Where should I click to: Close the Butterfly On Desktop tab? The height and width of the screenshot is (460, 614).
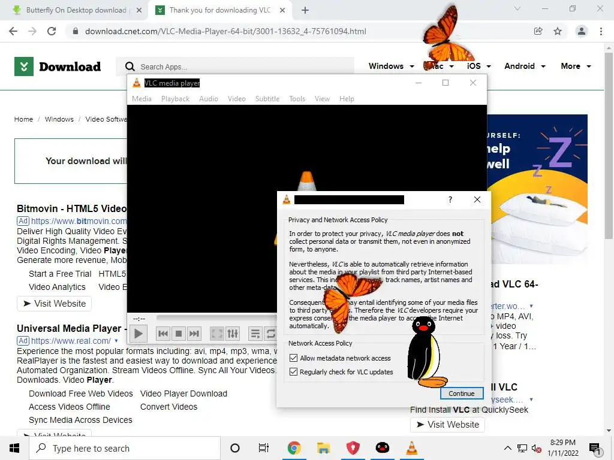[x=139, y=10]
